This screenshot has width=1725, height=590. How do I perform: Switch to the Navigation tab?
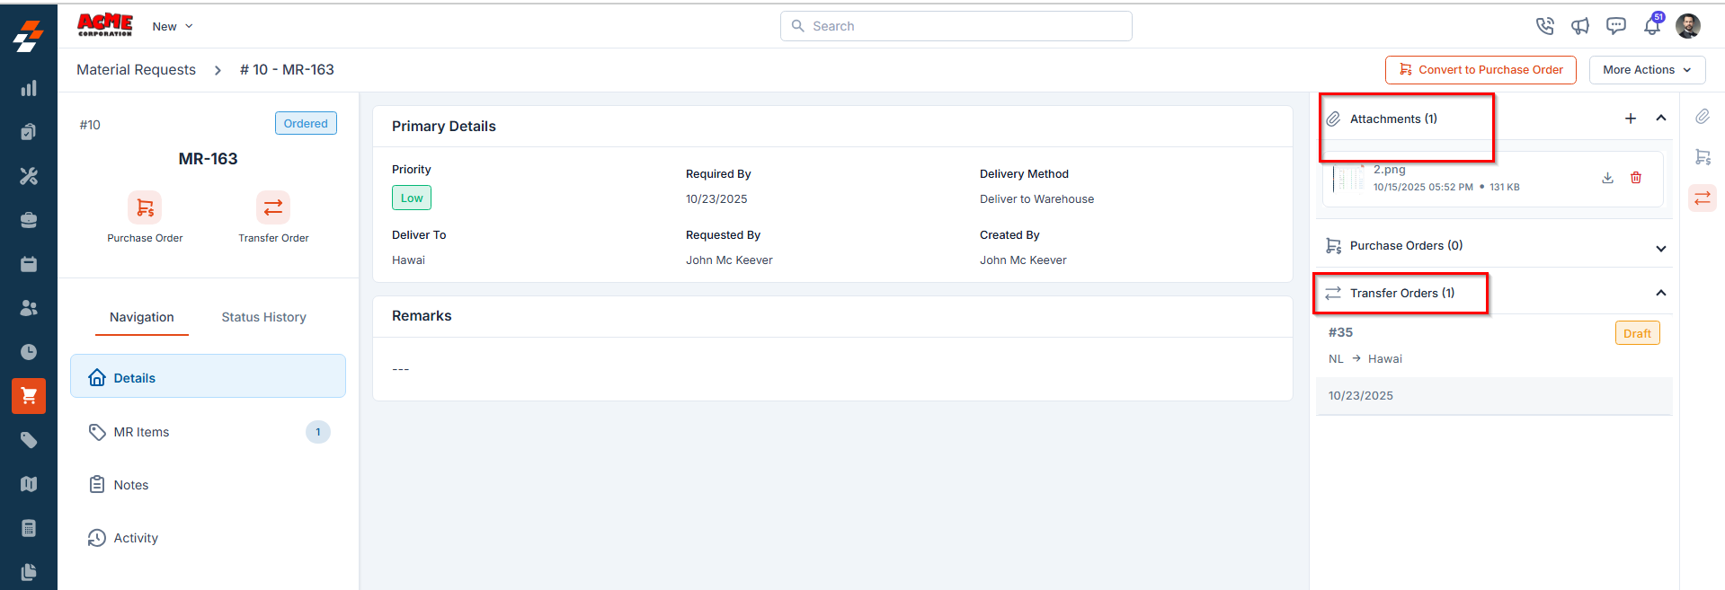[x=142, y=317]
